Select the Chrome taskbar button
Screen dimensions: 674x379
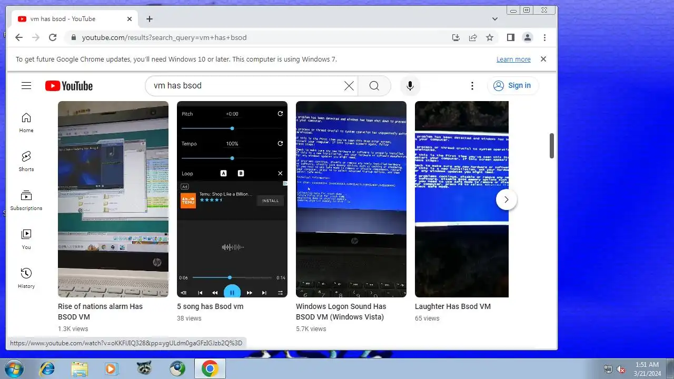click(x=210, y=369)
